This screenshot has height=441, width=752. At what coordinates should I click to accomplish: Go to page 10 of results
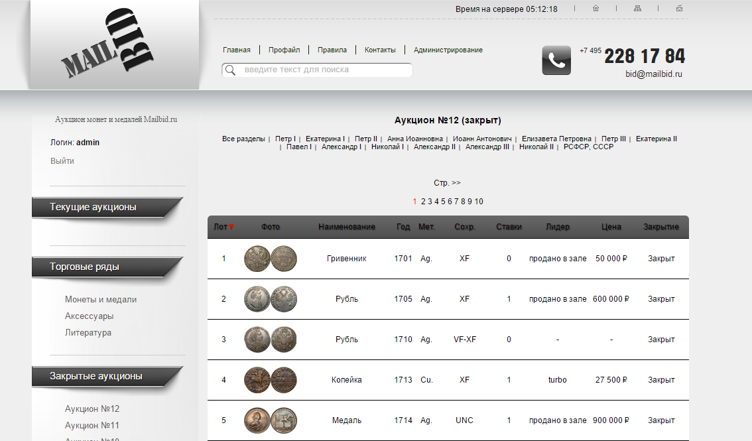coord(479,202)
